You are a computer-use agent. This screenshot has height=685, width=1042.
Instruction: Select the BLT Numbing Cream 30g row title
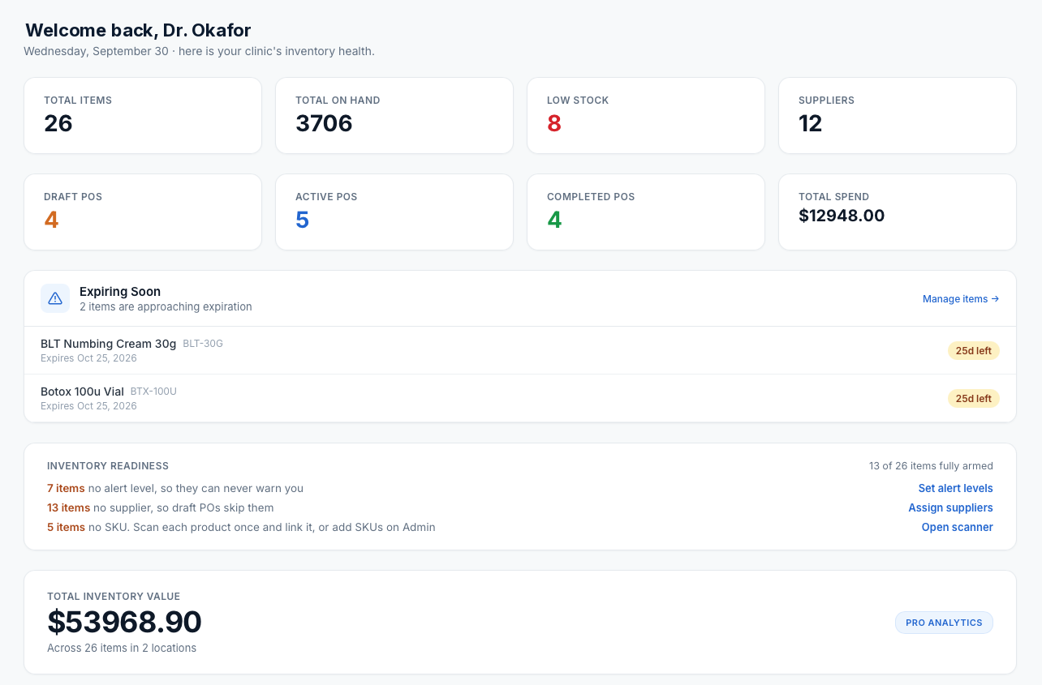108,344
